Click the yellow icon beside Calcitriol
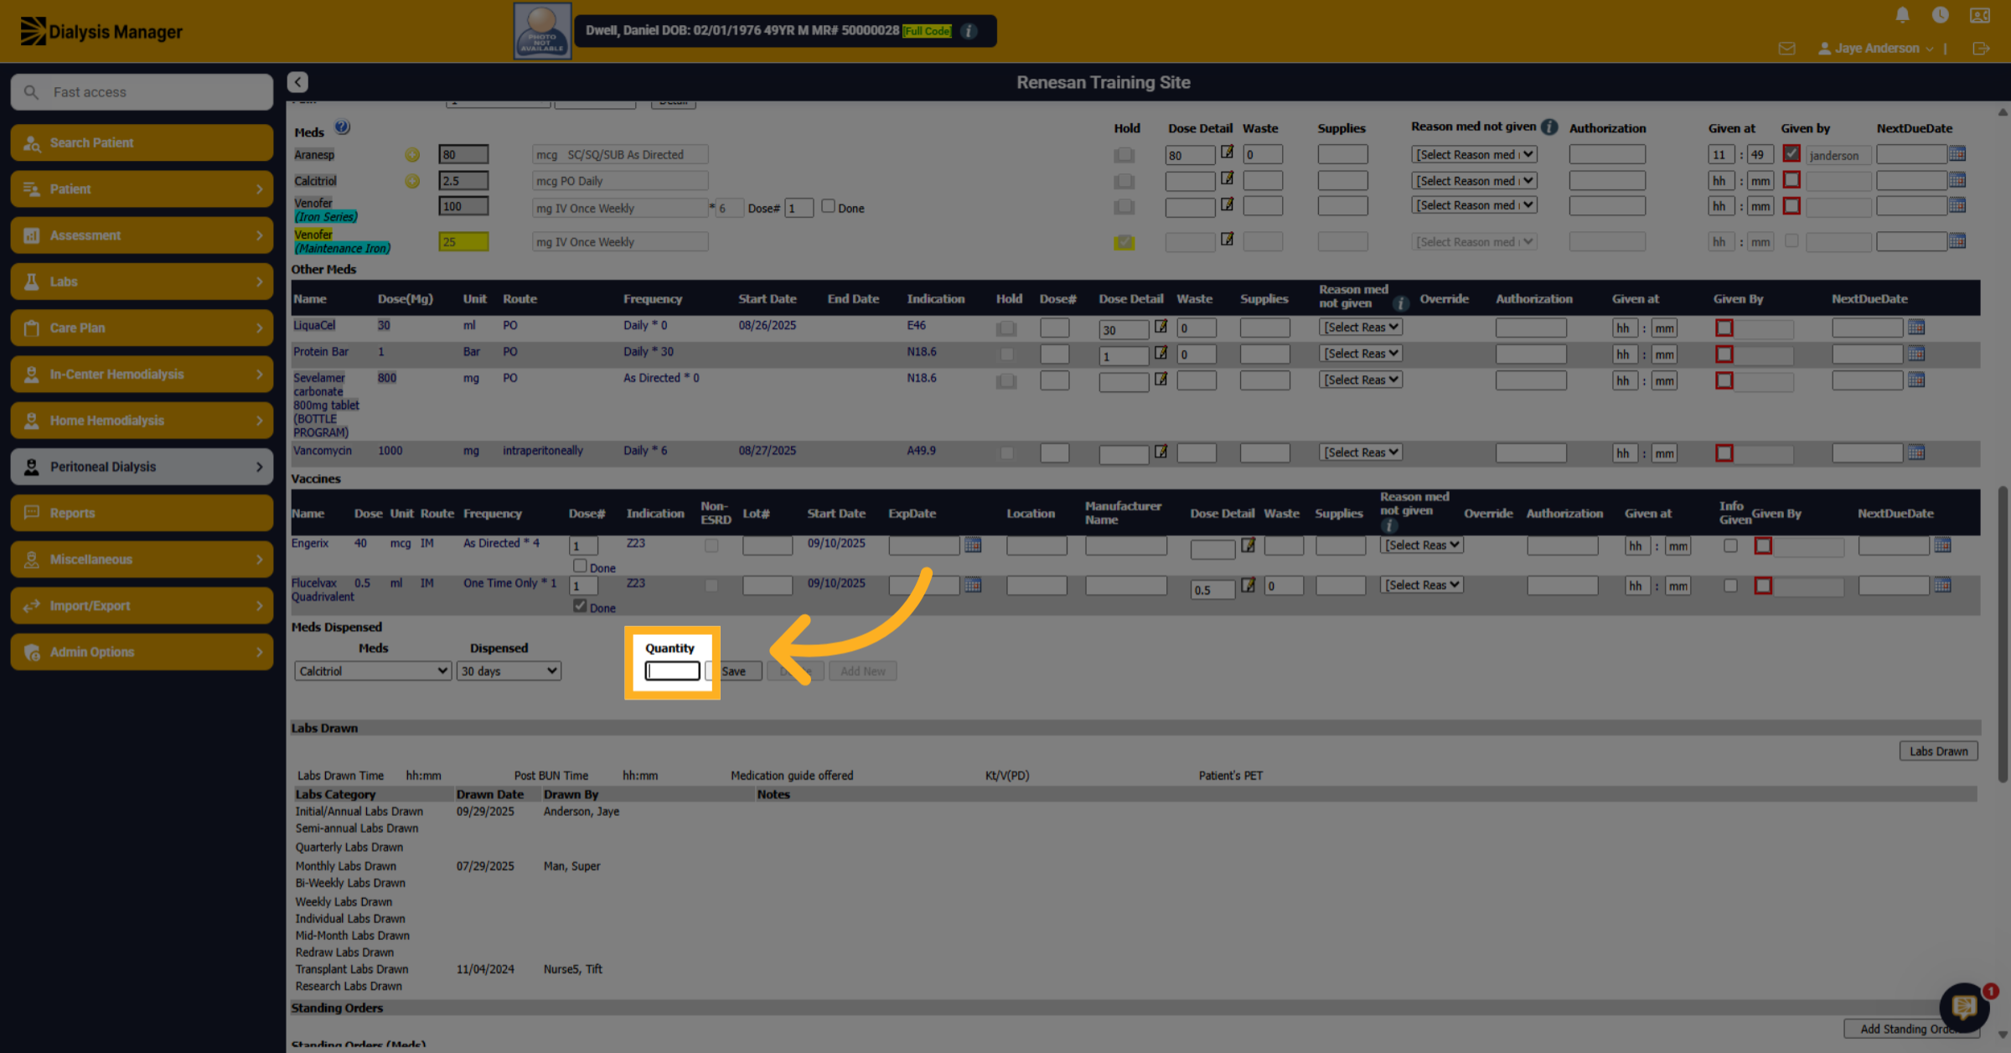 (x=412, y=181)
